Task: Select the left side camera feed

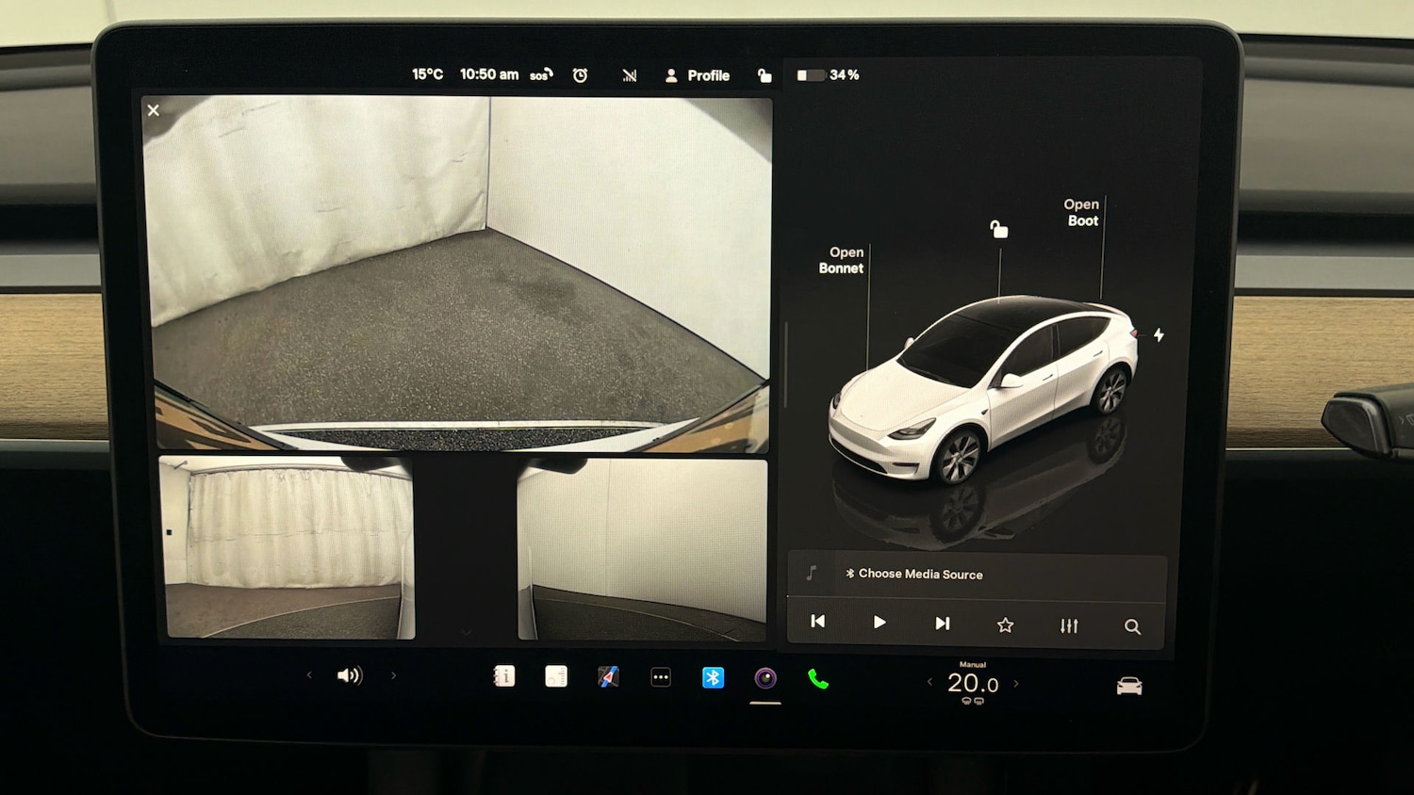Action: (288, 546)
